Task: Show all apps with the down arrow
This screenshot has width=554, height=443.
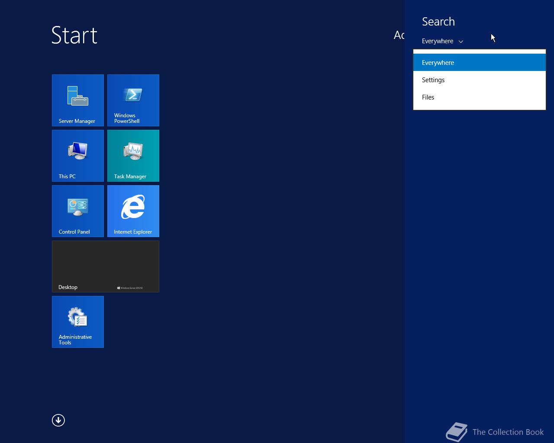Action: [x=58, y=420]
